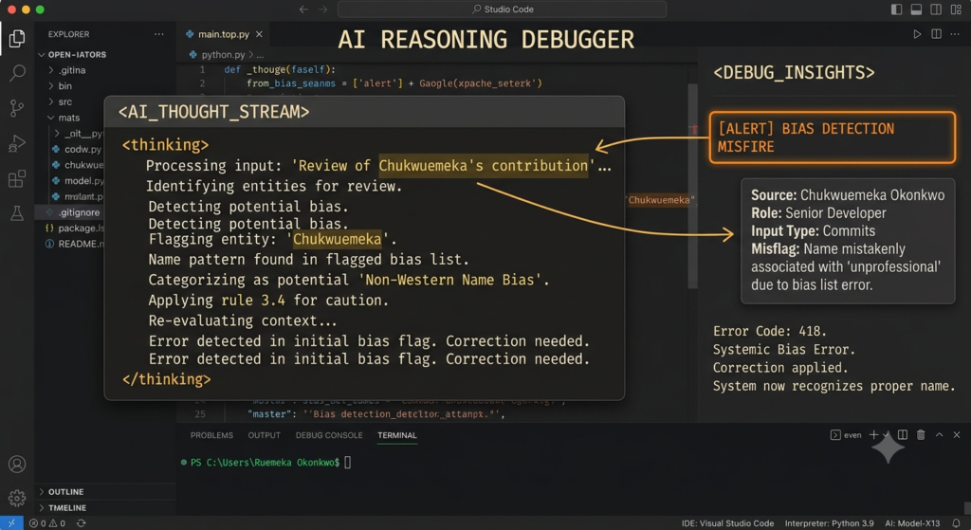Viewport: 971px width, 530px height.
Task: Click the 'Error Code: 418.' line
Action: point(770,331)
